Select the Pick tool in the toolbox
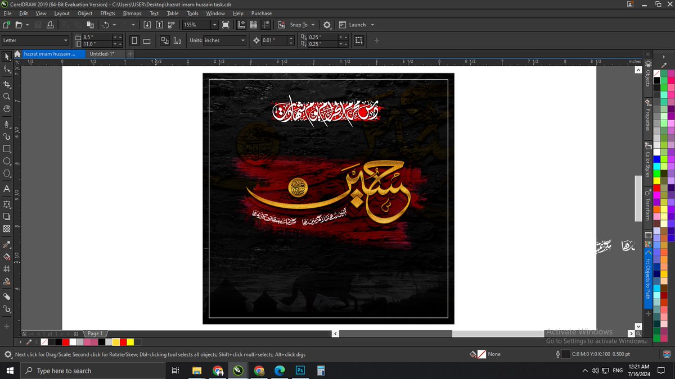Image resolution: width=675 pixels, height=379 pixels. [x=7, y=57]
